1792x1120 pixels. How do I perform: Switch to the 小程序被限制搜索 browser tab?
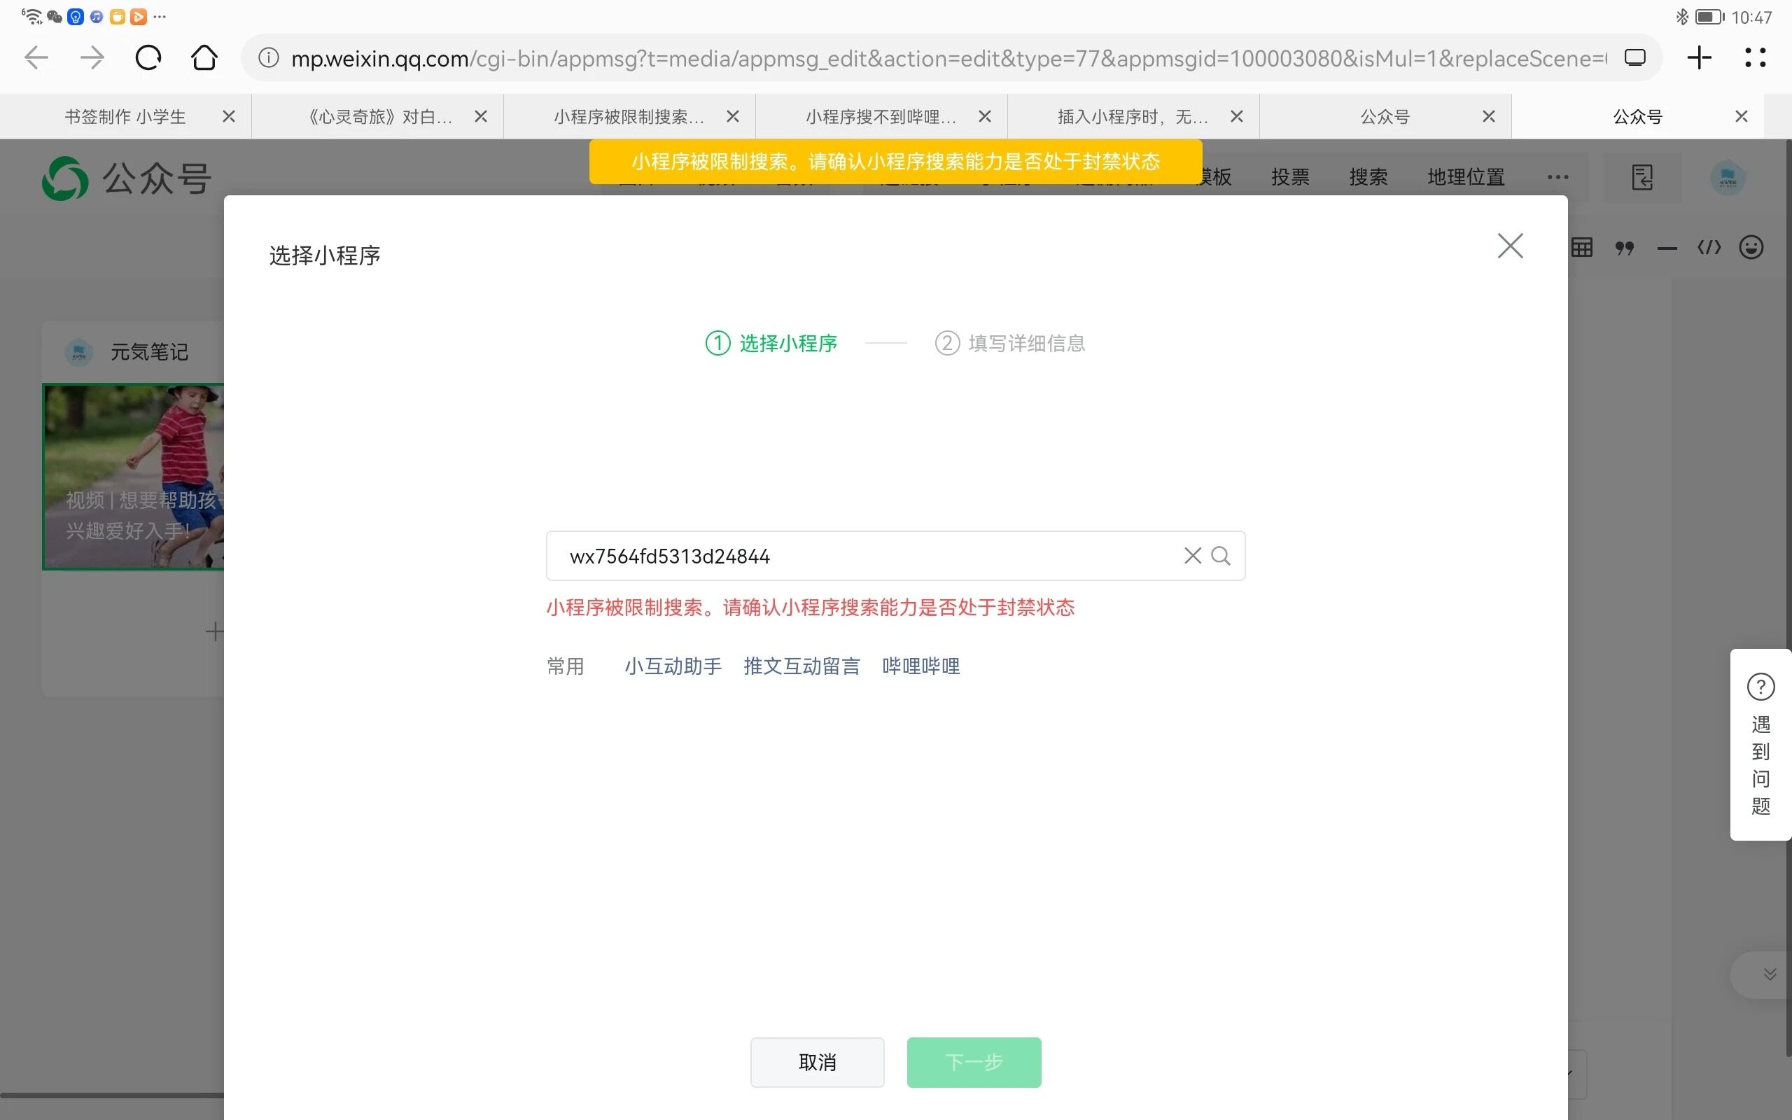click(x=629, y=117)
